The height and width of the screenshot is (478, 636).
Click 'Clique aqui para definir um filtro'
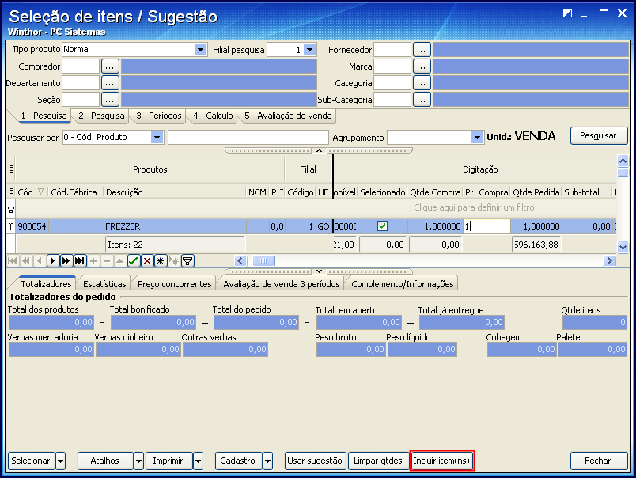[x=474, y=208]
